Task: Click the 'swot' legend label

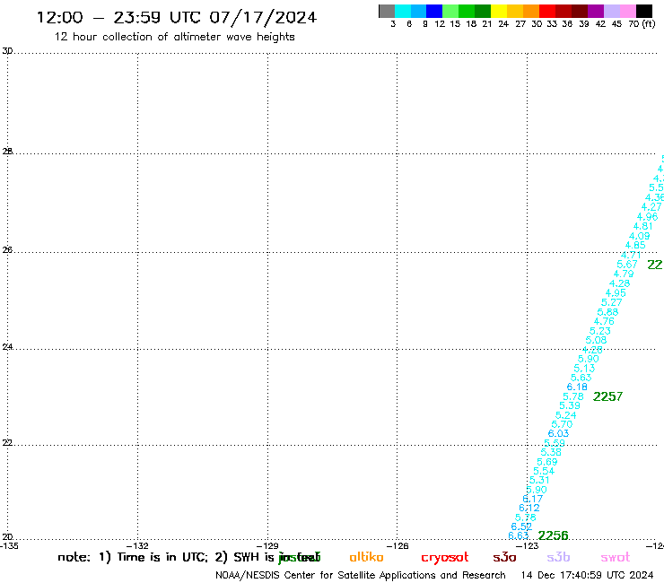Action: click(x=616, y=557)
